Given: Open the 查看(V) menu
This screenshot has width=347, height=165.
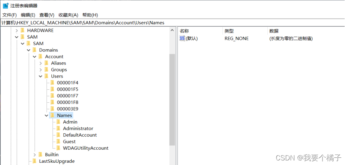Looking at the screenshot, I should pyautogui.click(x=47, y=15).
